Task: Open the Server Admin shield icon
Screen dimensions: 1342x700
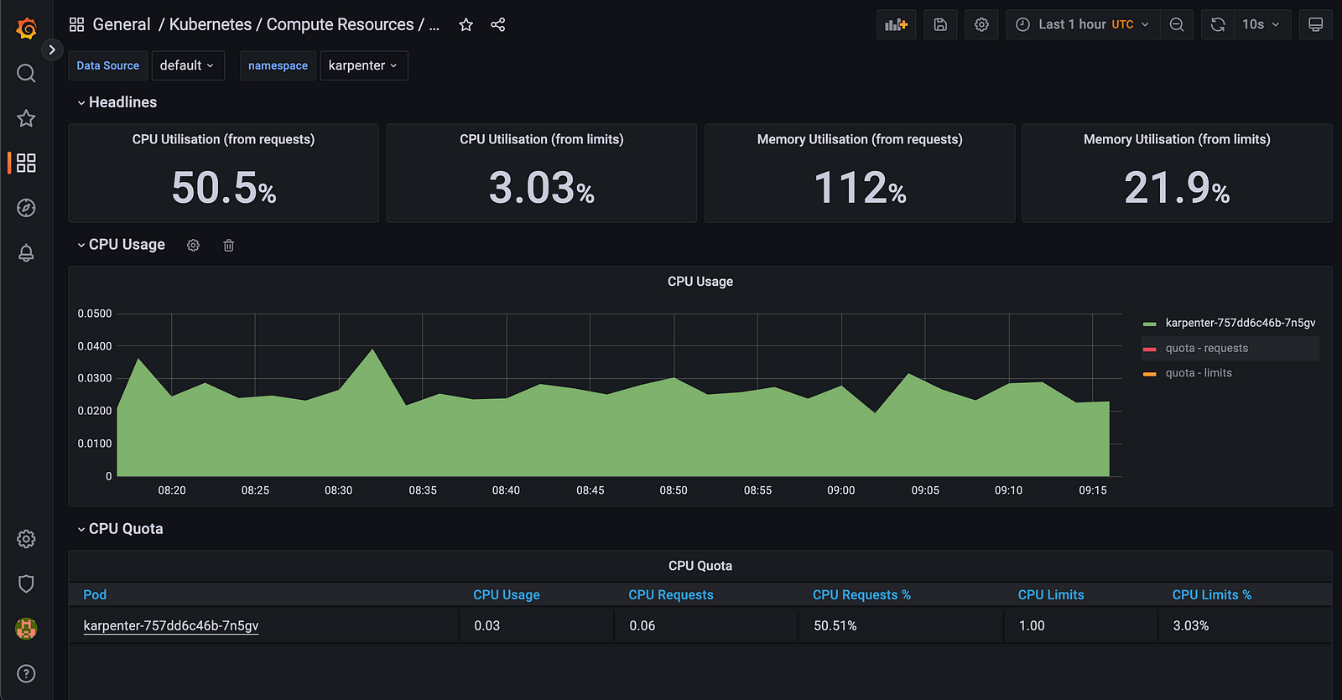Action: (x=26, y=583)
